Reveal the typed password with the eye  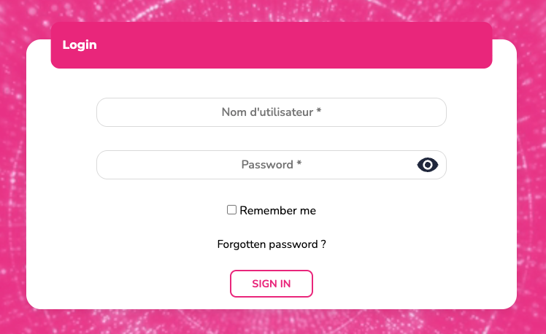point(428,165)
